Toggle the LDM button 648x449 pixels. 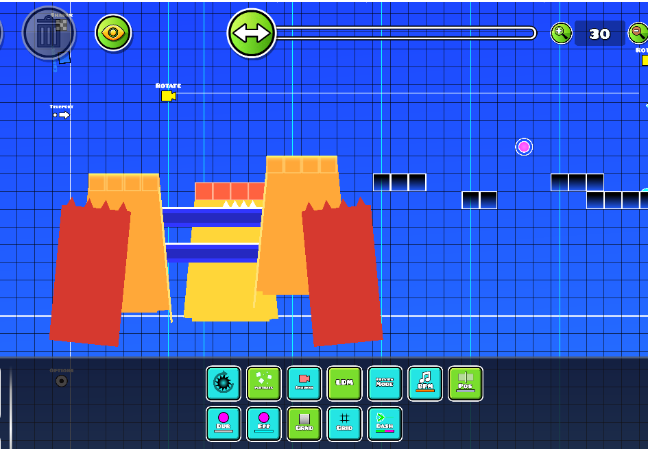point(344,383)
